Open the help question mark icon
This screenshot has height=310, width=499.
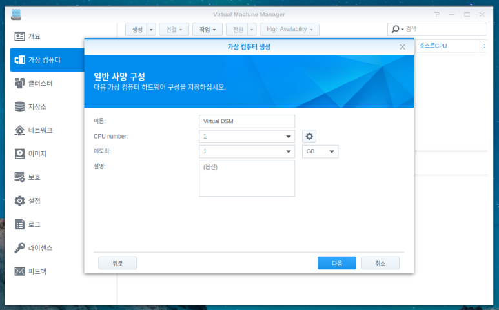pyautogui.click(x=437, y=15)
